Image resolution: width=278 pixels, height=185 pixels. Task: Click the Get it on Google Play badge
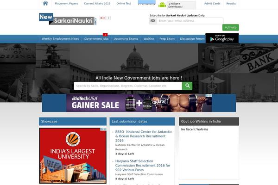[222, 38]
